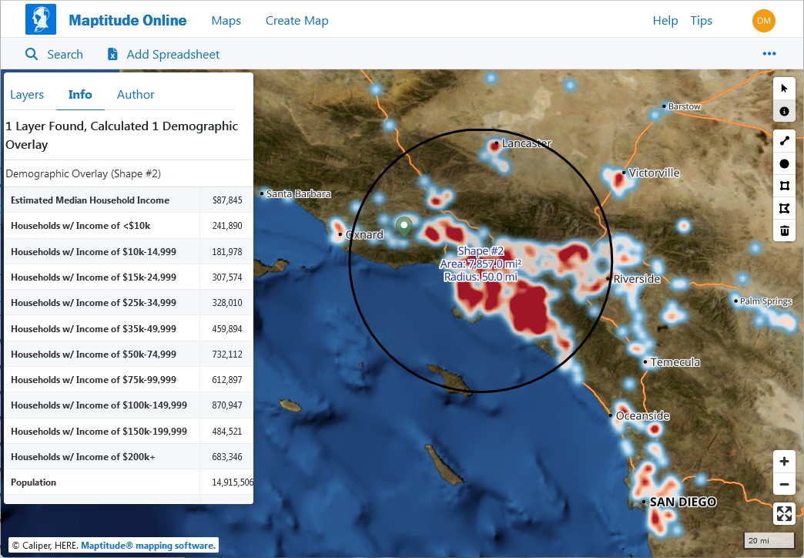Click Add Spreadsheet button
This screenshot has height=558, width=804.
163,54
